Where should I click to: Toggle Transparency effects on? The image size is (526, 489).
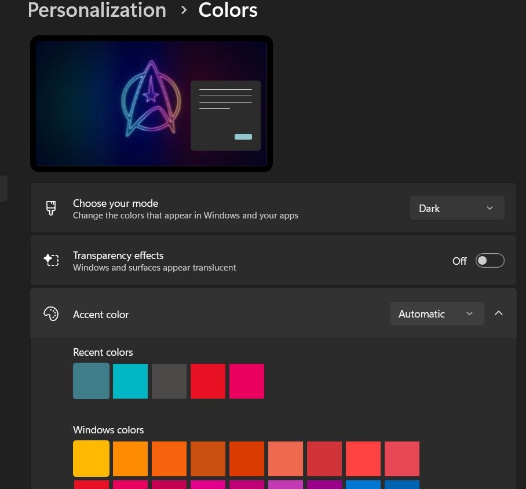[x=490, y=260]
